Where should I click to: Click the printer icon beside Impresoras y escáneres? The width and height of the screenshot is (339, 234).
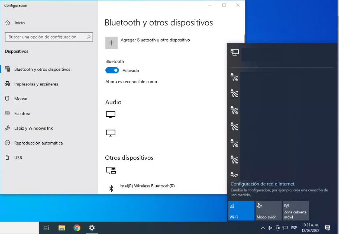tap(7, 84)
